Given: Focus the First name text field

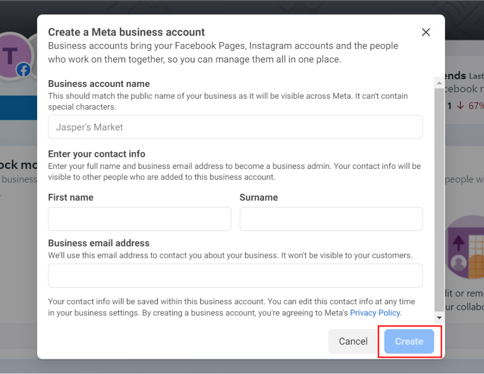Looking at the screenshot, I should pos(140,219).
